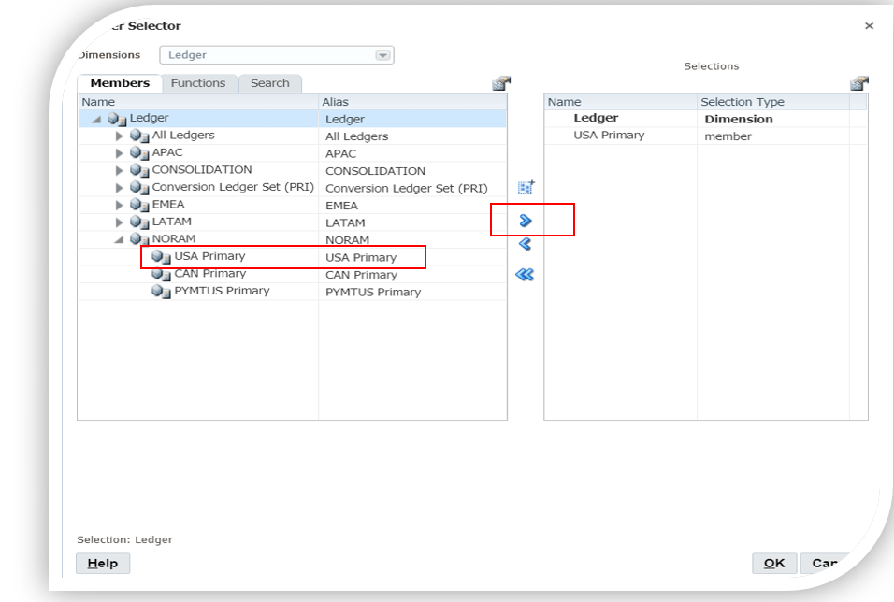Open the Members panel options icon
This screenshot has height=602, width=894.
click(500, 84)
